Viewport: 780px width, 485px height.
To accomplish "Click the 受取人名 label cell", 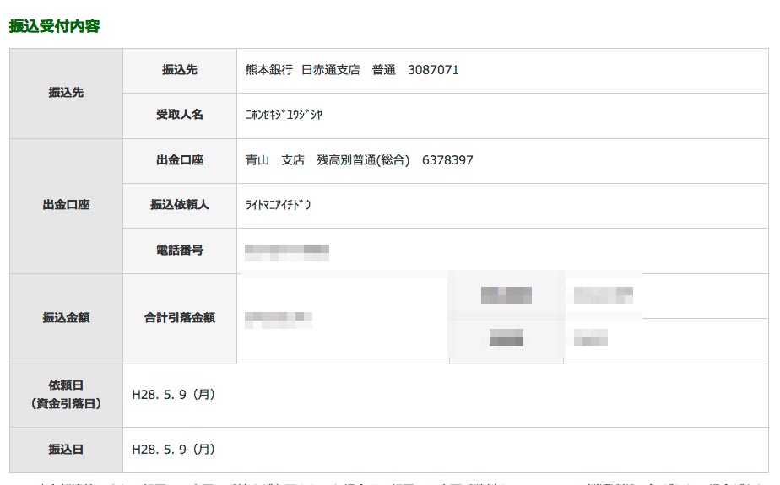I will click(x=180, y=115).
